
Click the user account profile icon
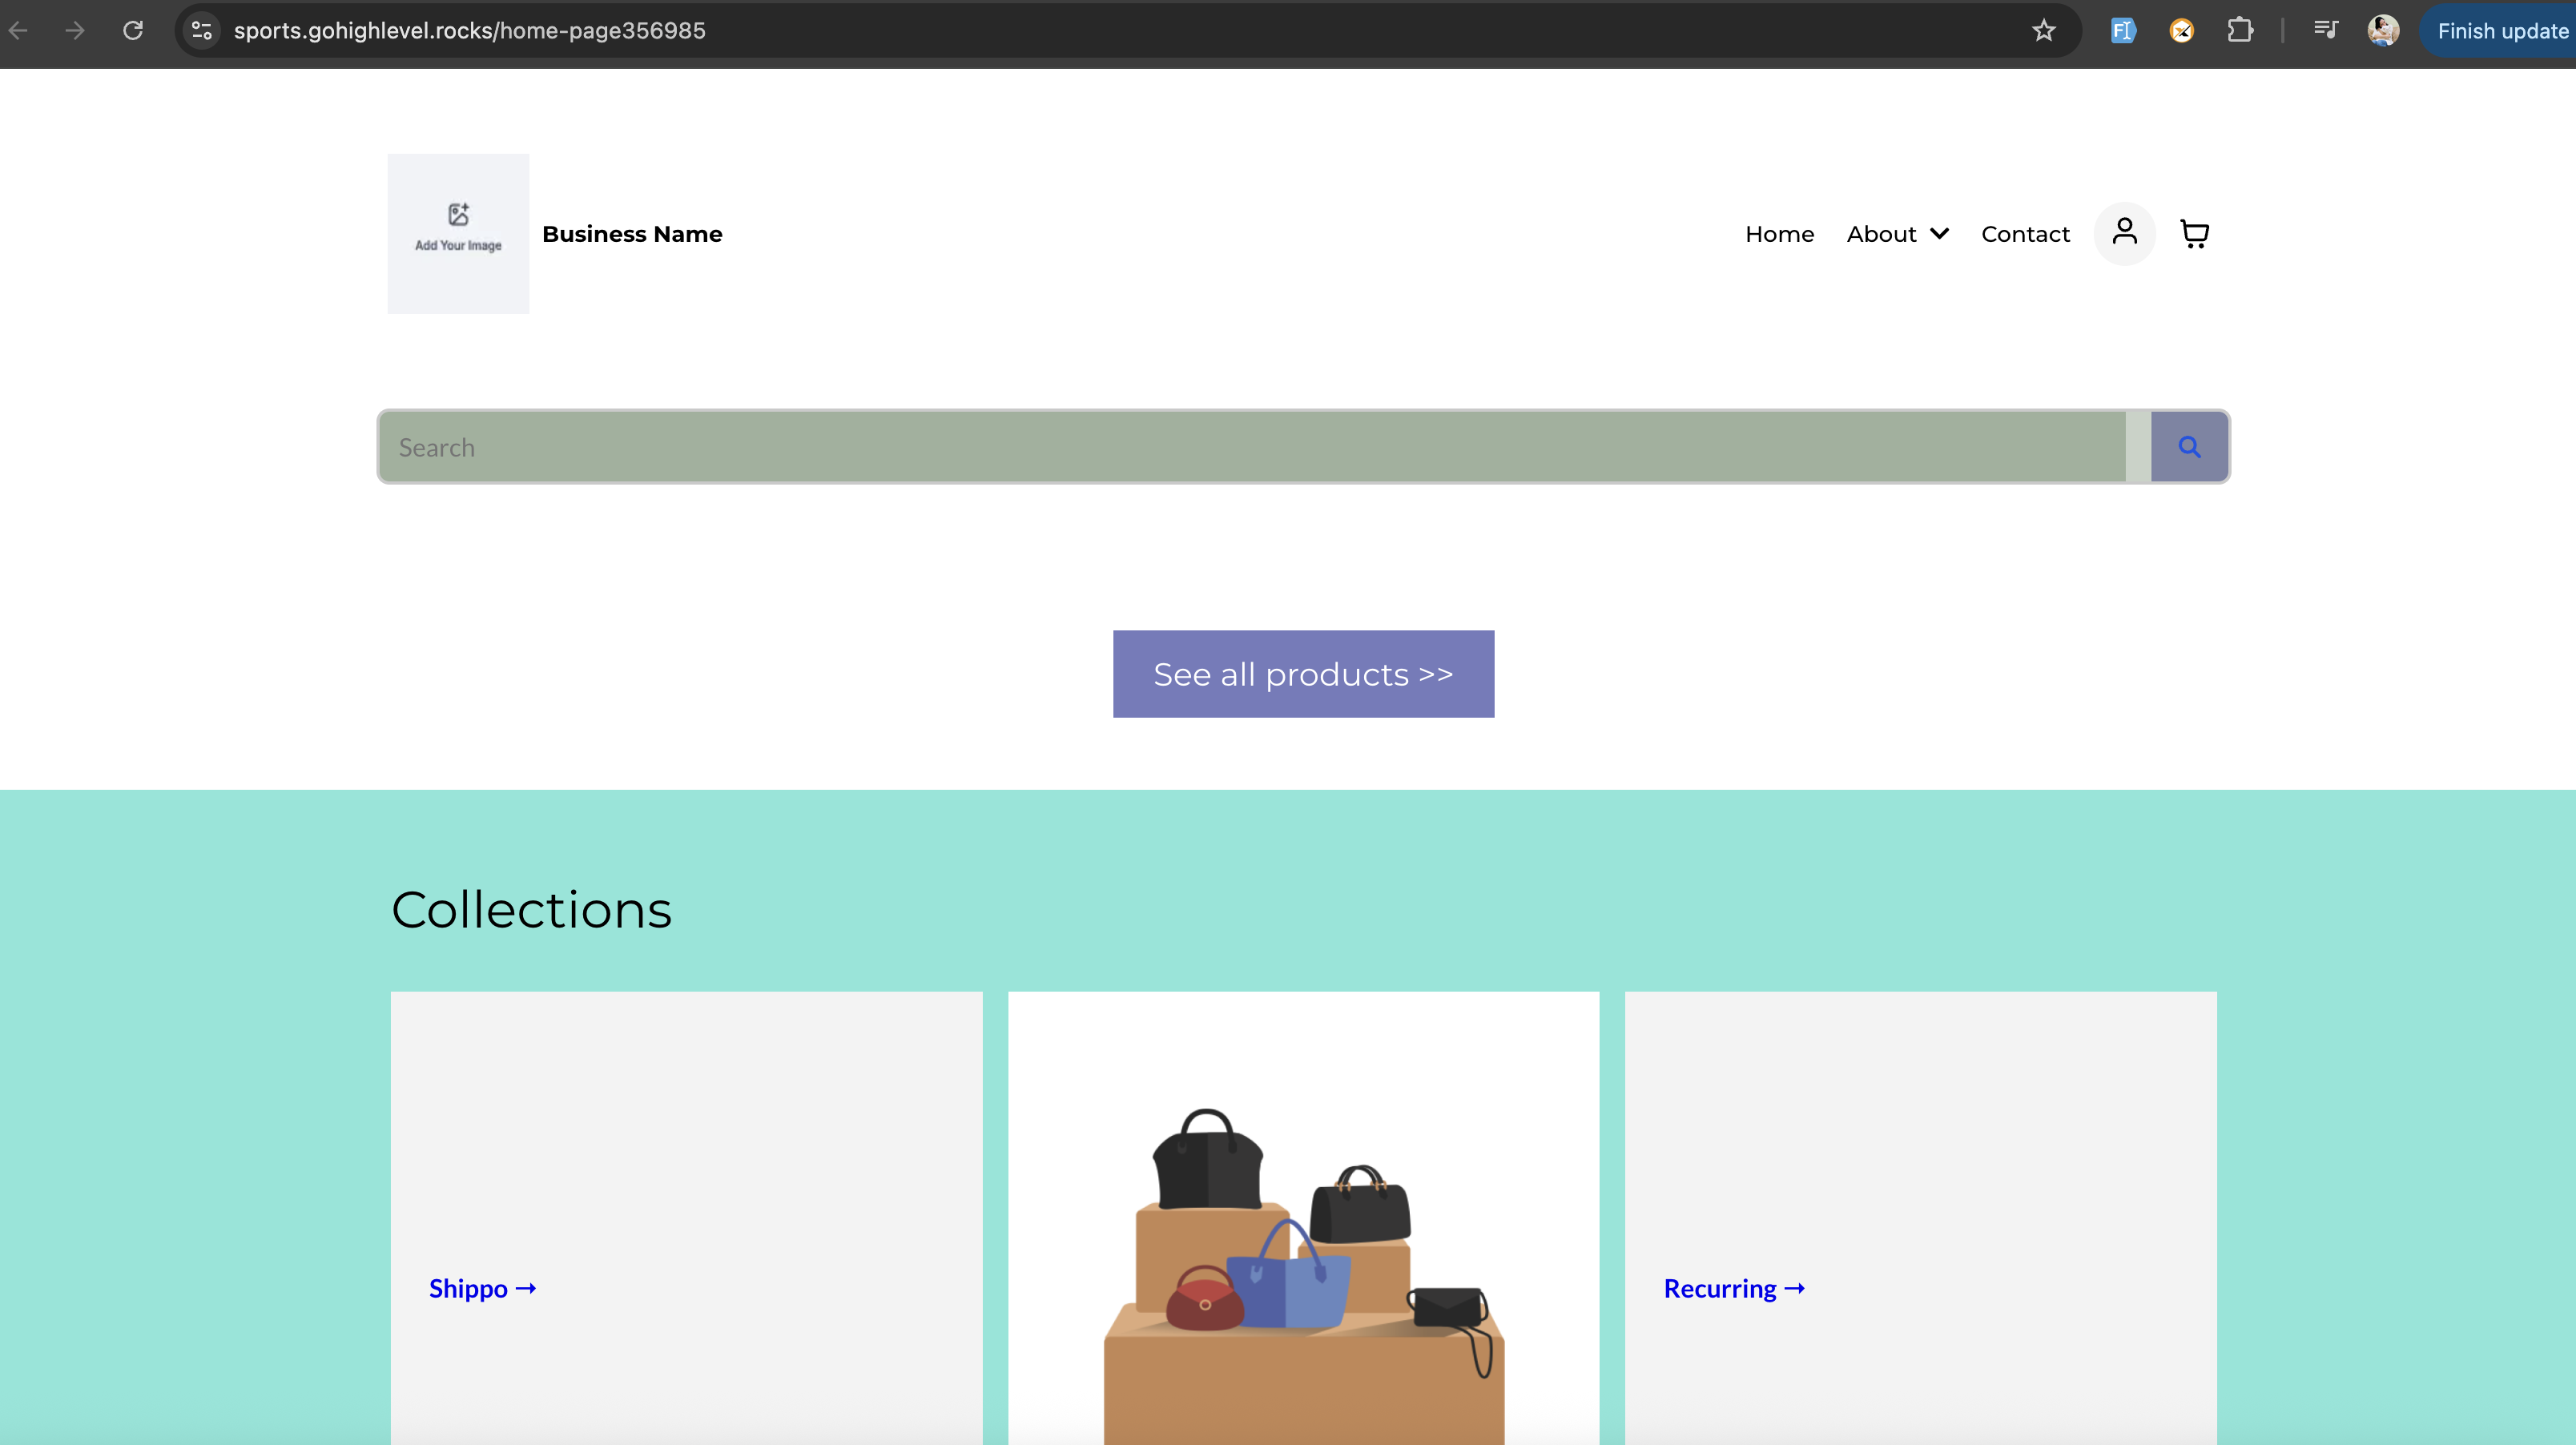(x=2124, y=233)
